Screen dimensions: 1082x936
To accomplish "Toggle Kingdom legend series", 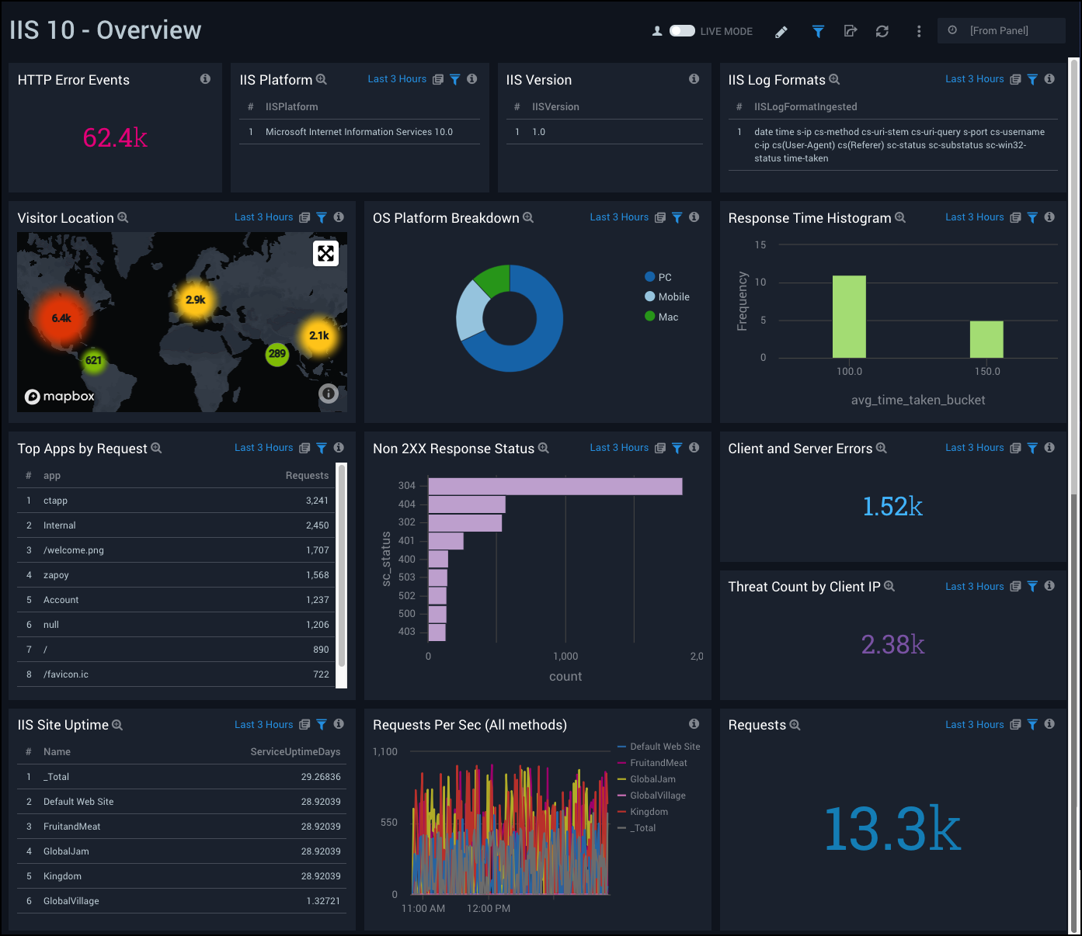I will tap(642, 812).
